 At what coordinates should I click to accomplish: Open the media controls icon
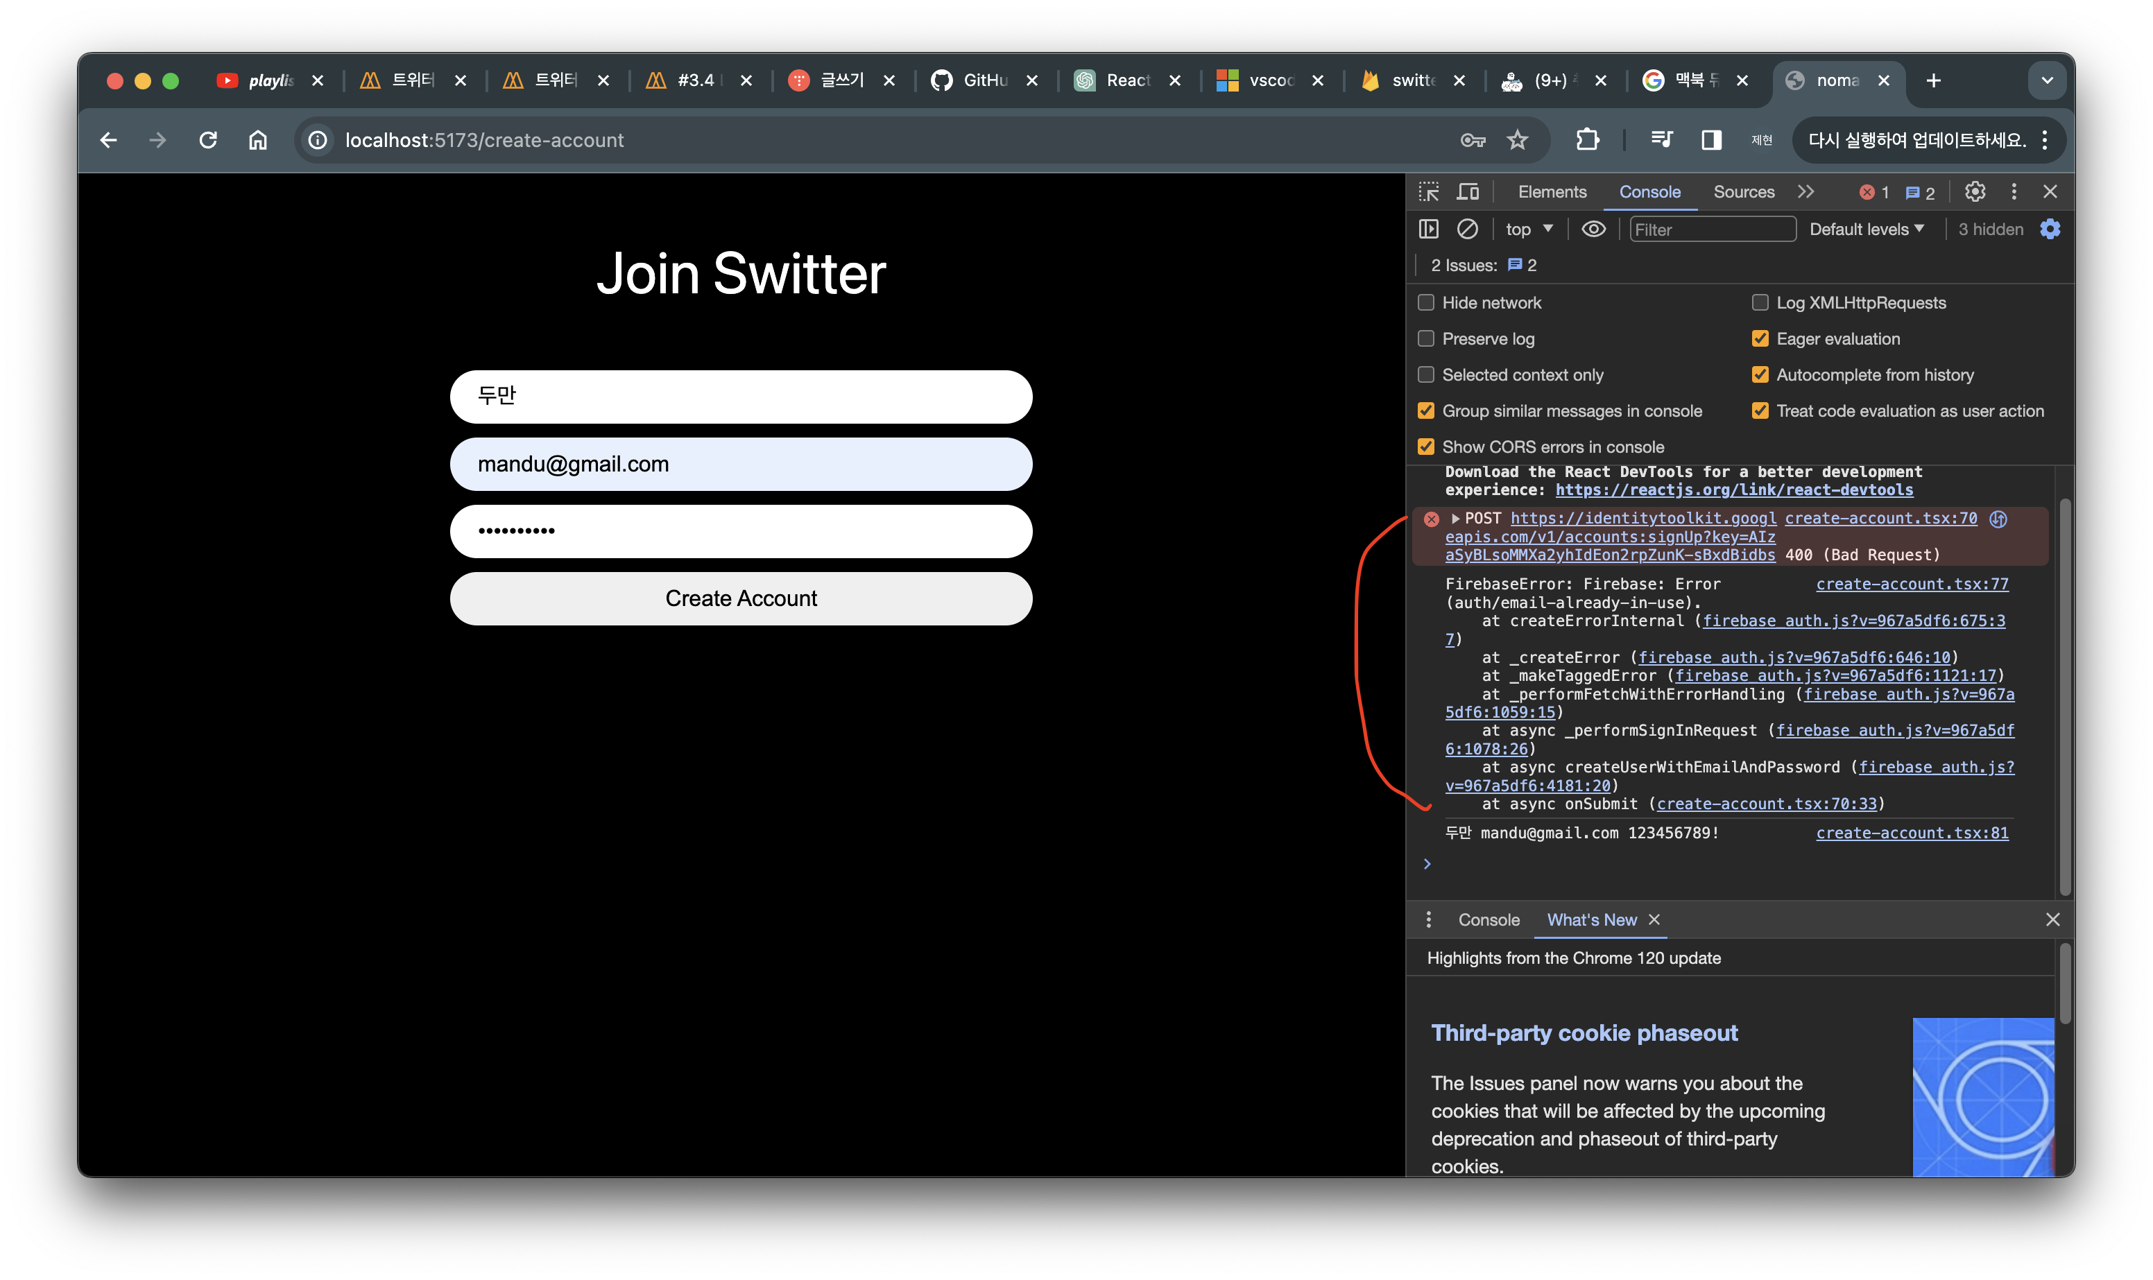(1661, 140)
